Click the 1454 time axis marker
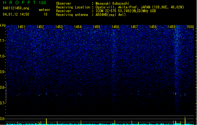Image resolution: width=197 pixels, height=125 pixels. tap(78, 27)
